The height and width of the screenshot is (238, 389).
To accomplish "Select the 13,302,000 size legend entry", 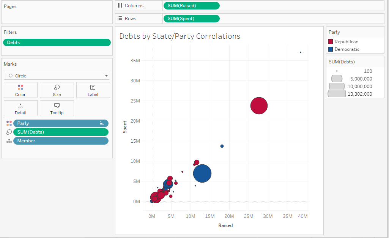I will tap(350, 94).
